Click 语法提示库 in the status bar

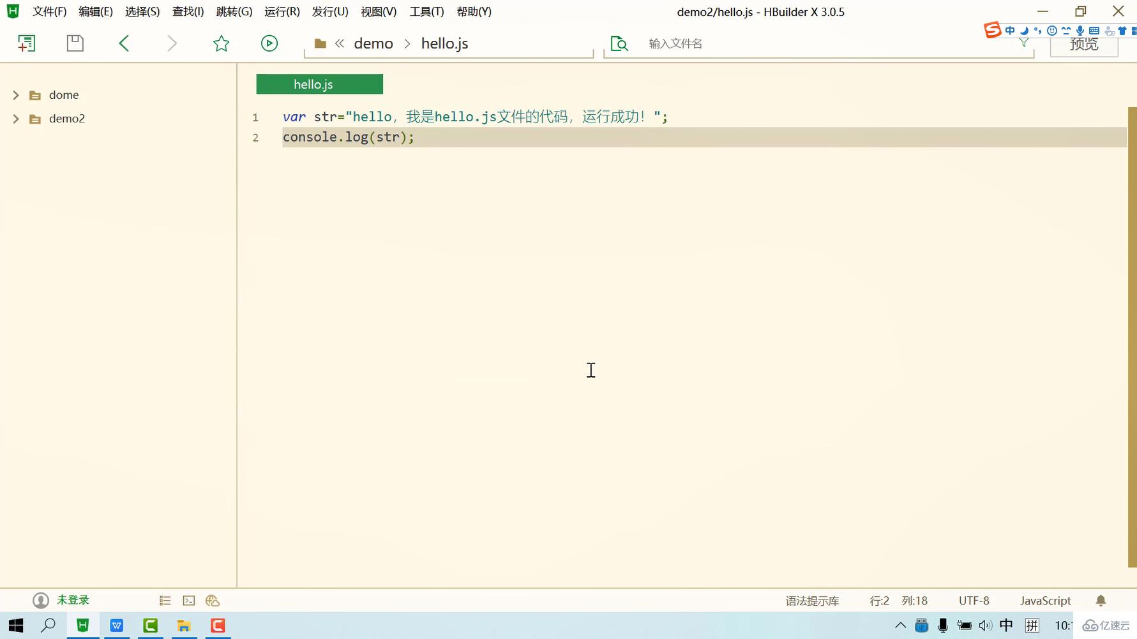pyautogui.click(x=812, y=601)
